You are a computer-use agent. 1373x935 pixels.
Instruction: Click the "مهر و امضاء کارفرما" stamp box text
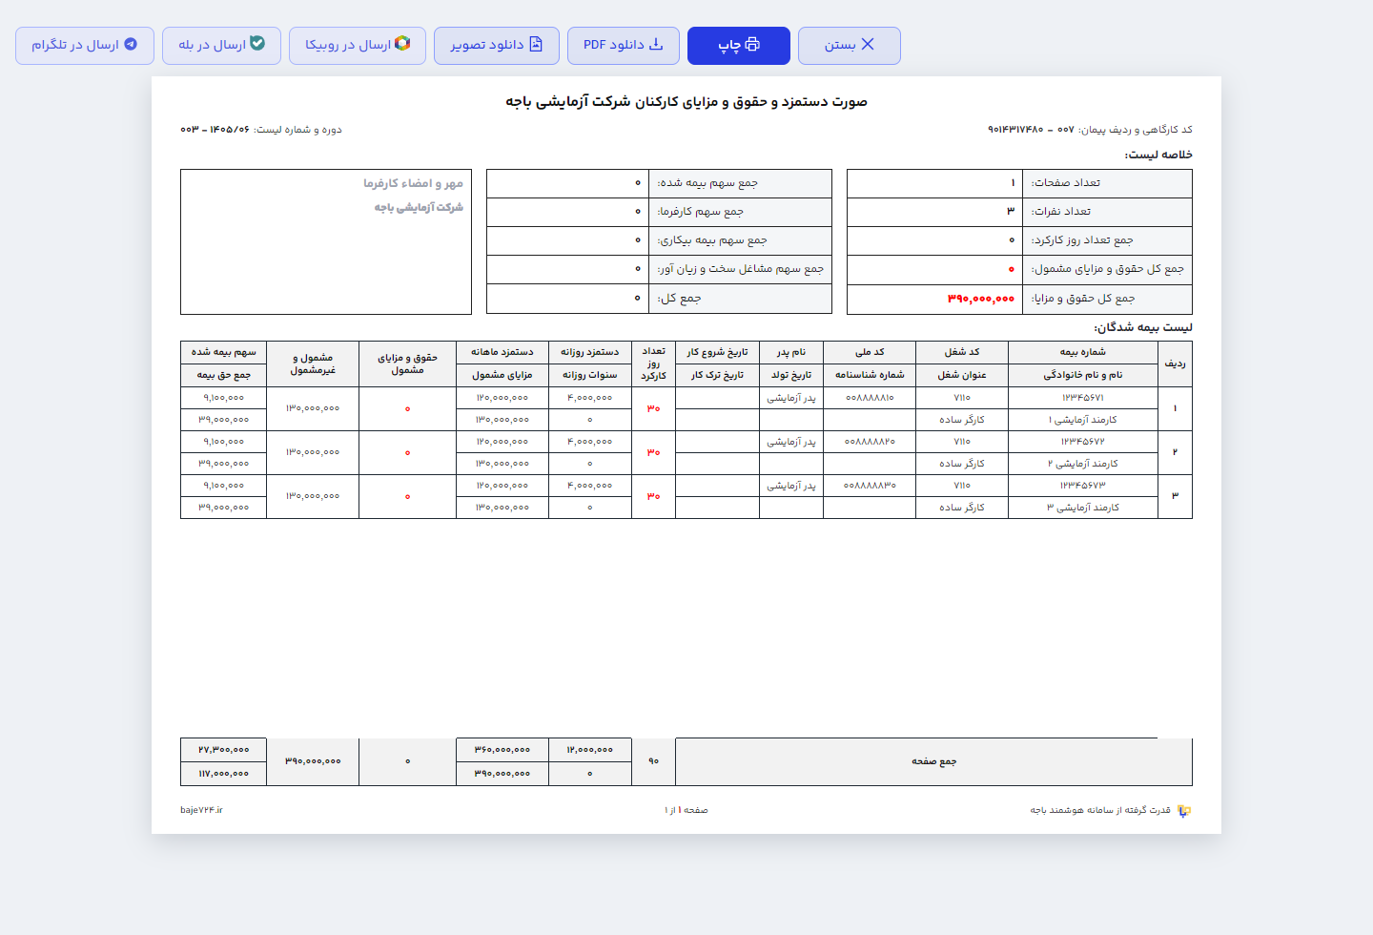413,183
